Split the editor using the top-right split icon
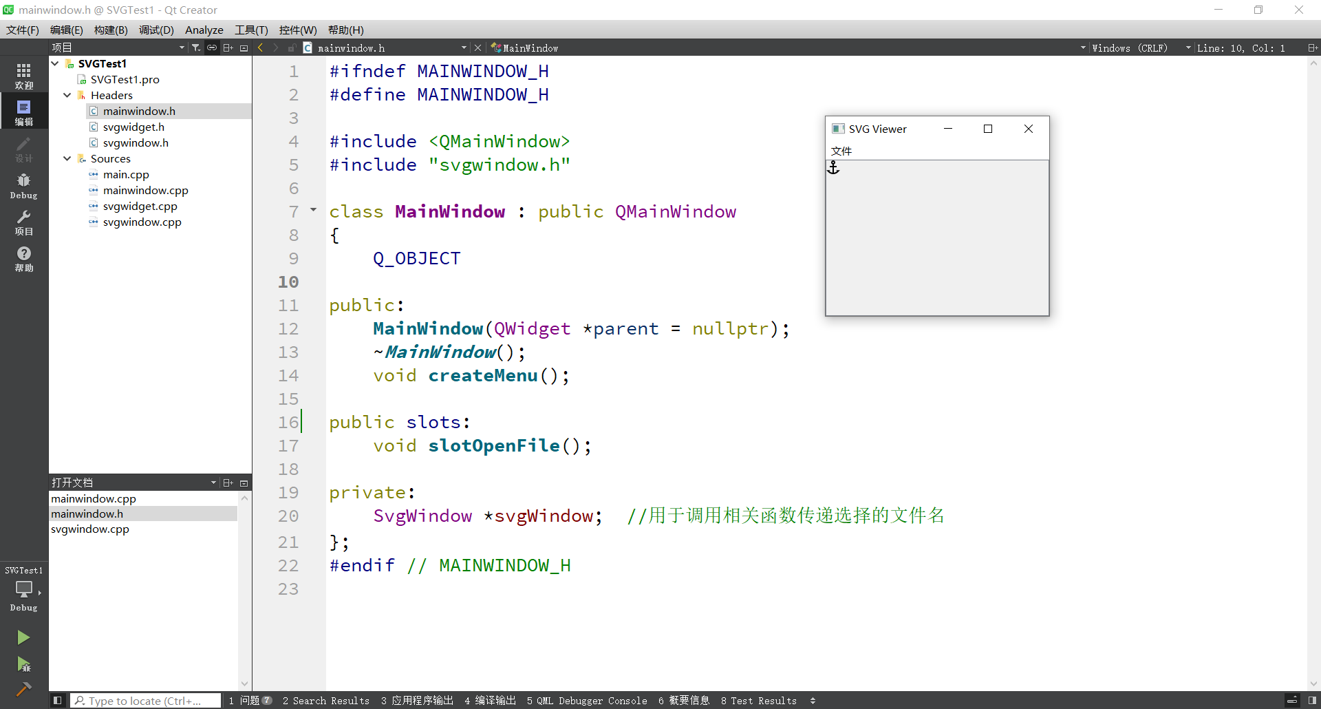 click(x=1313, y=48)
